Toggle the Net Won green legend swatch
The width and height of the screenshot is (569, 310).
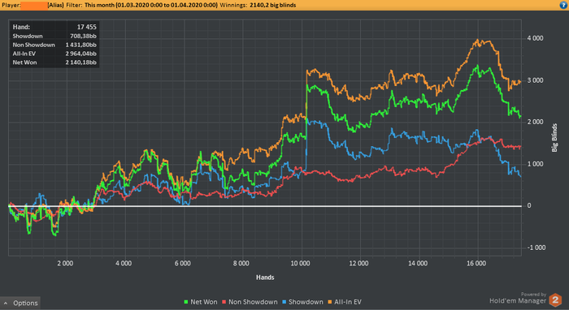[186, 302]
